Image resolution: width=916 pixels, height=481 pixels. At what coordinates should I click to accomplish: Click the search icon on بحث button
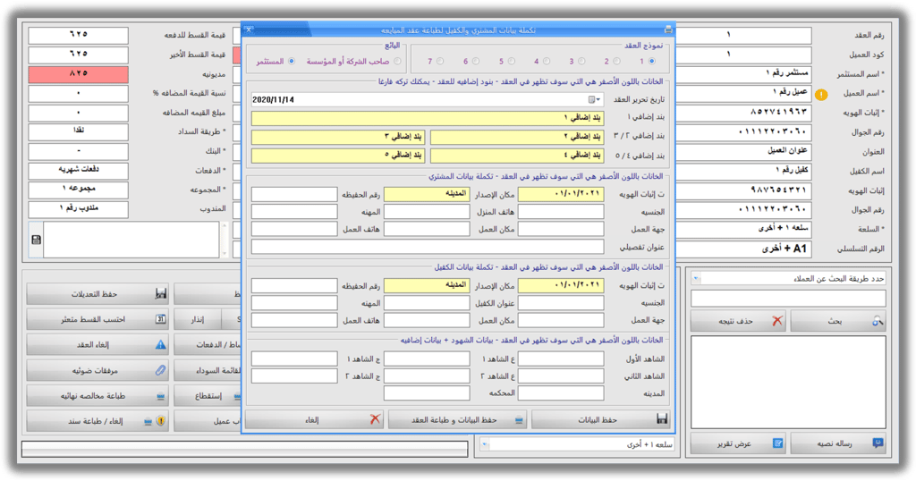878,321
